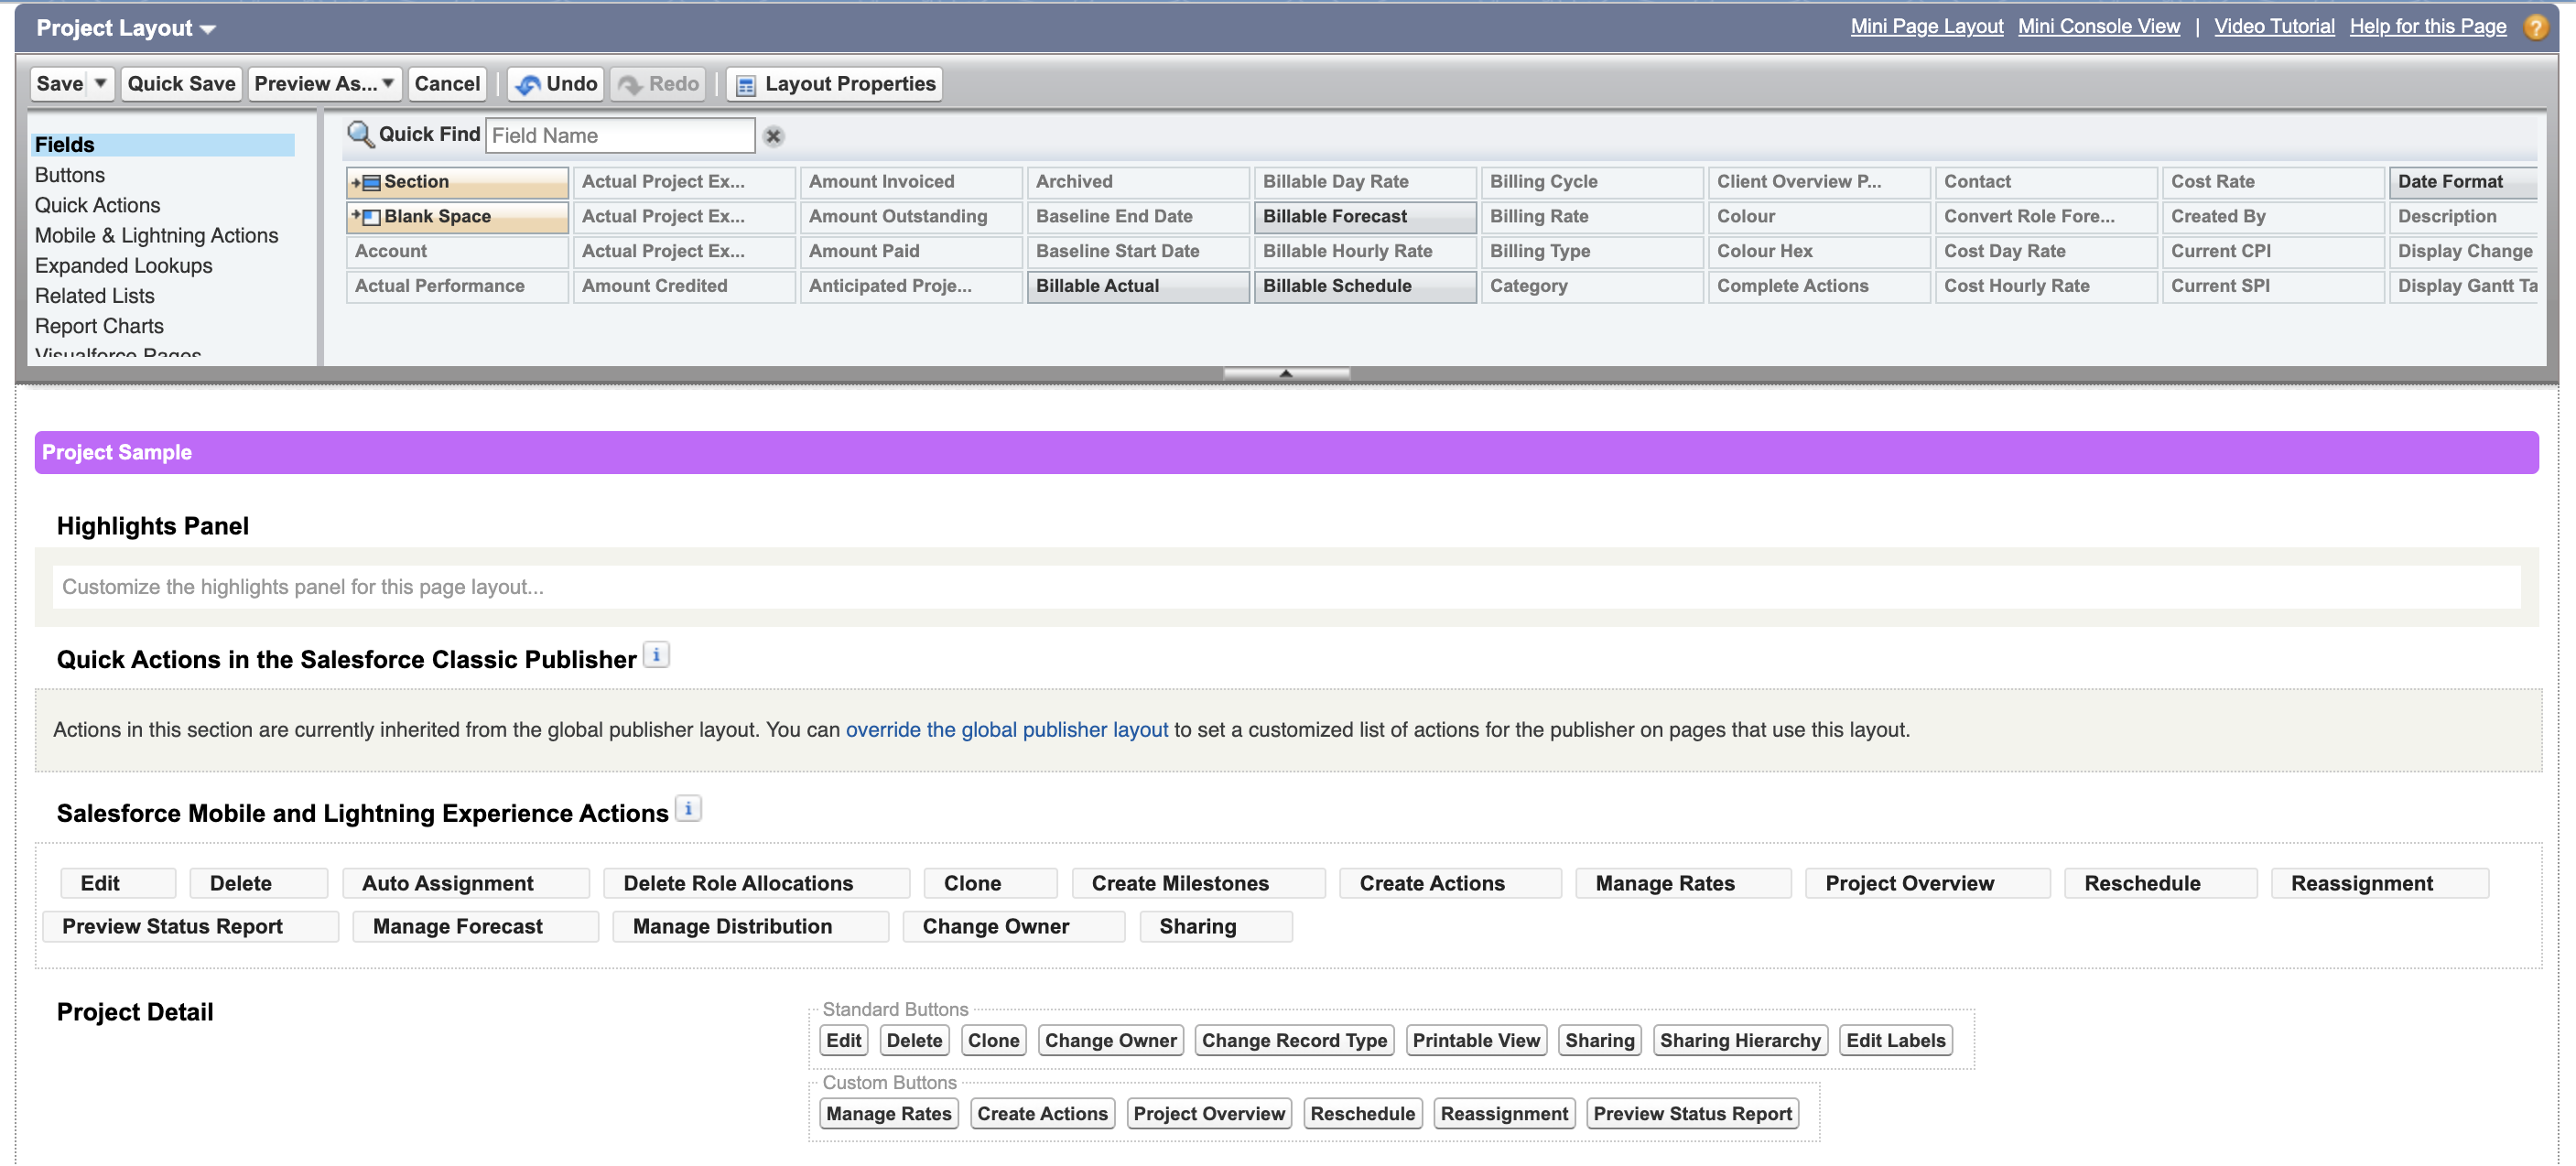Click the Quick Find field name input
This screenshot has height=1166, width=2576.
click(620, 136)
